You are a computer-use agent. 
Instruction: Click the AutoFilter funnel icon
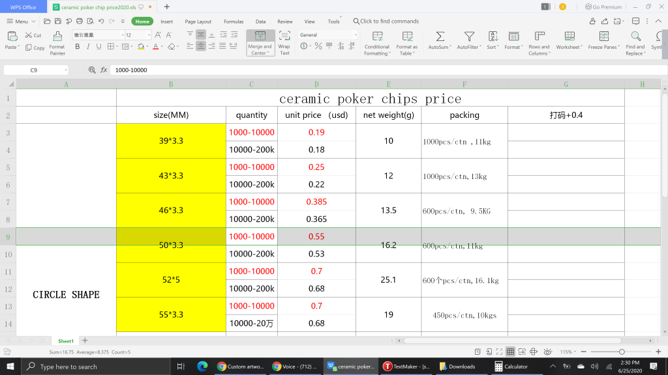click(468, 36)
